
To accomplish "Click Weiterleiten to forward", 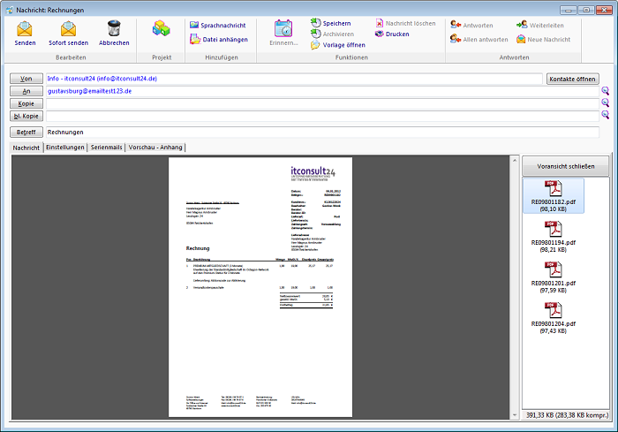I will click(x=540, y=26).
